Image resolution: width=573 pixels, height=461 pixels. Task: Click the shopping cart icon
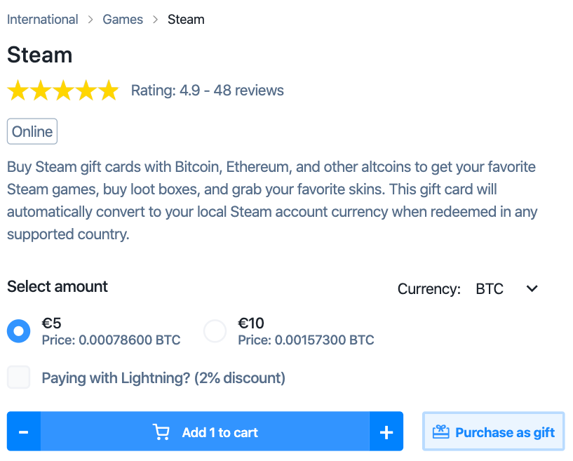pyautogui.click(x=161, y=432)
